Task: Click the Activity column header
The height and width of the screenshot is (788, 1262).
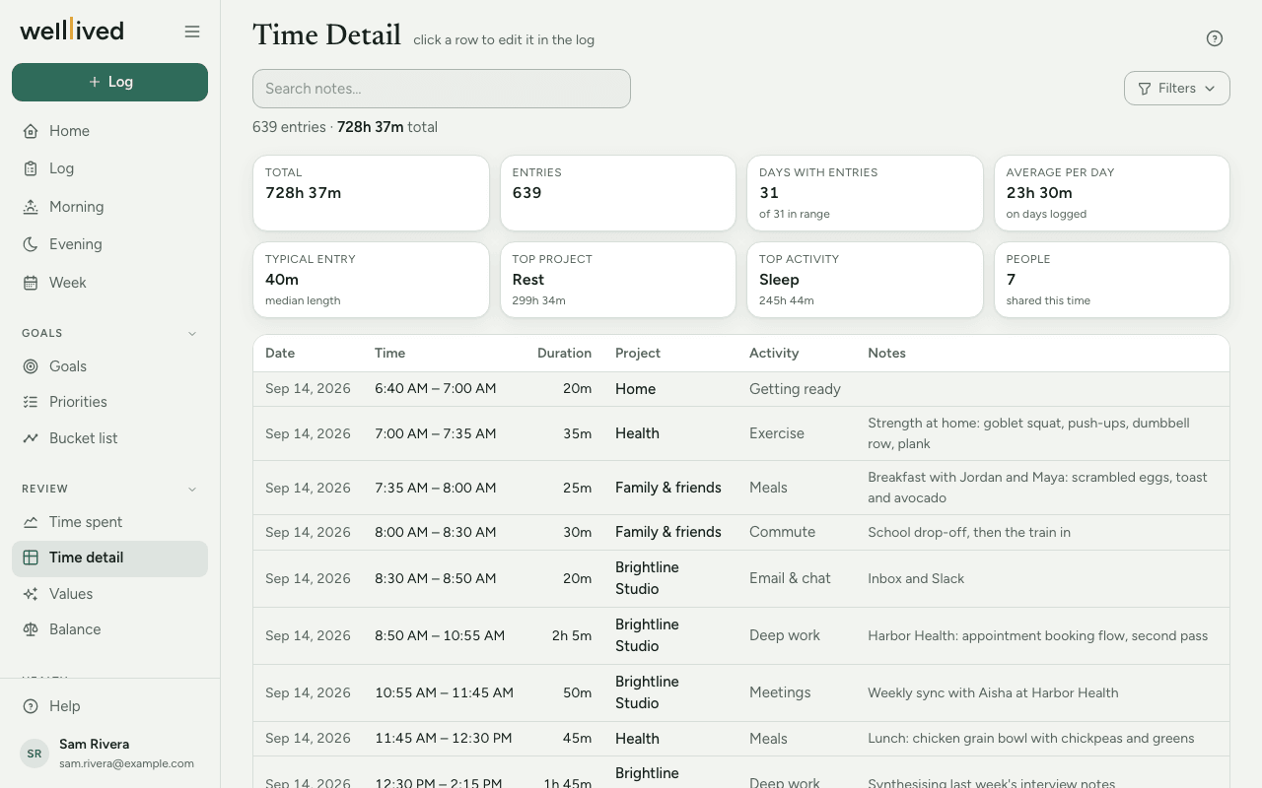Action: pyautogui.click(x=774, y=353)
